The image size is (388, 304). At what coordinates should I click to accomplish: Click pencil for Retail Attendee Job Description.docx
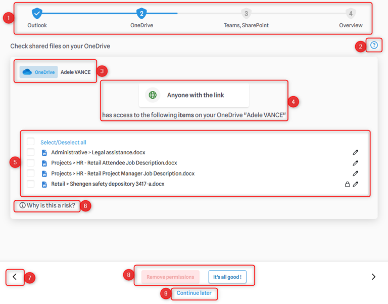(355, 163)
